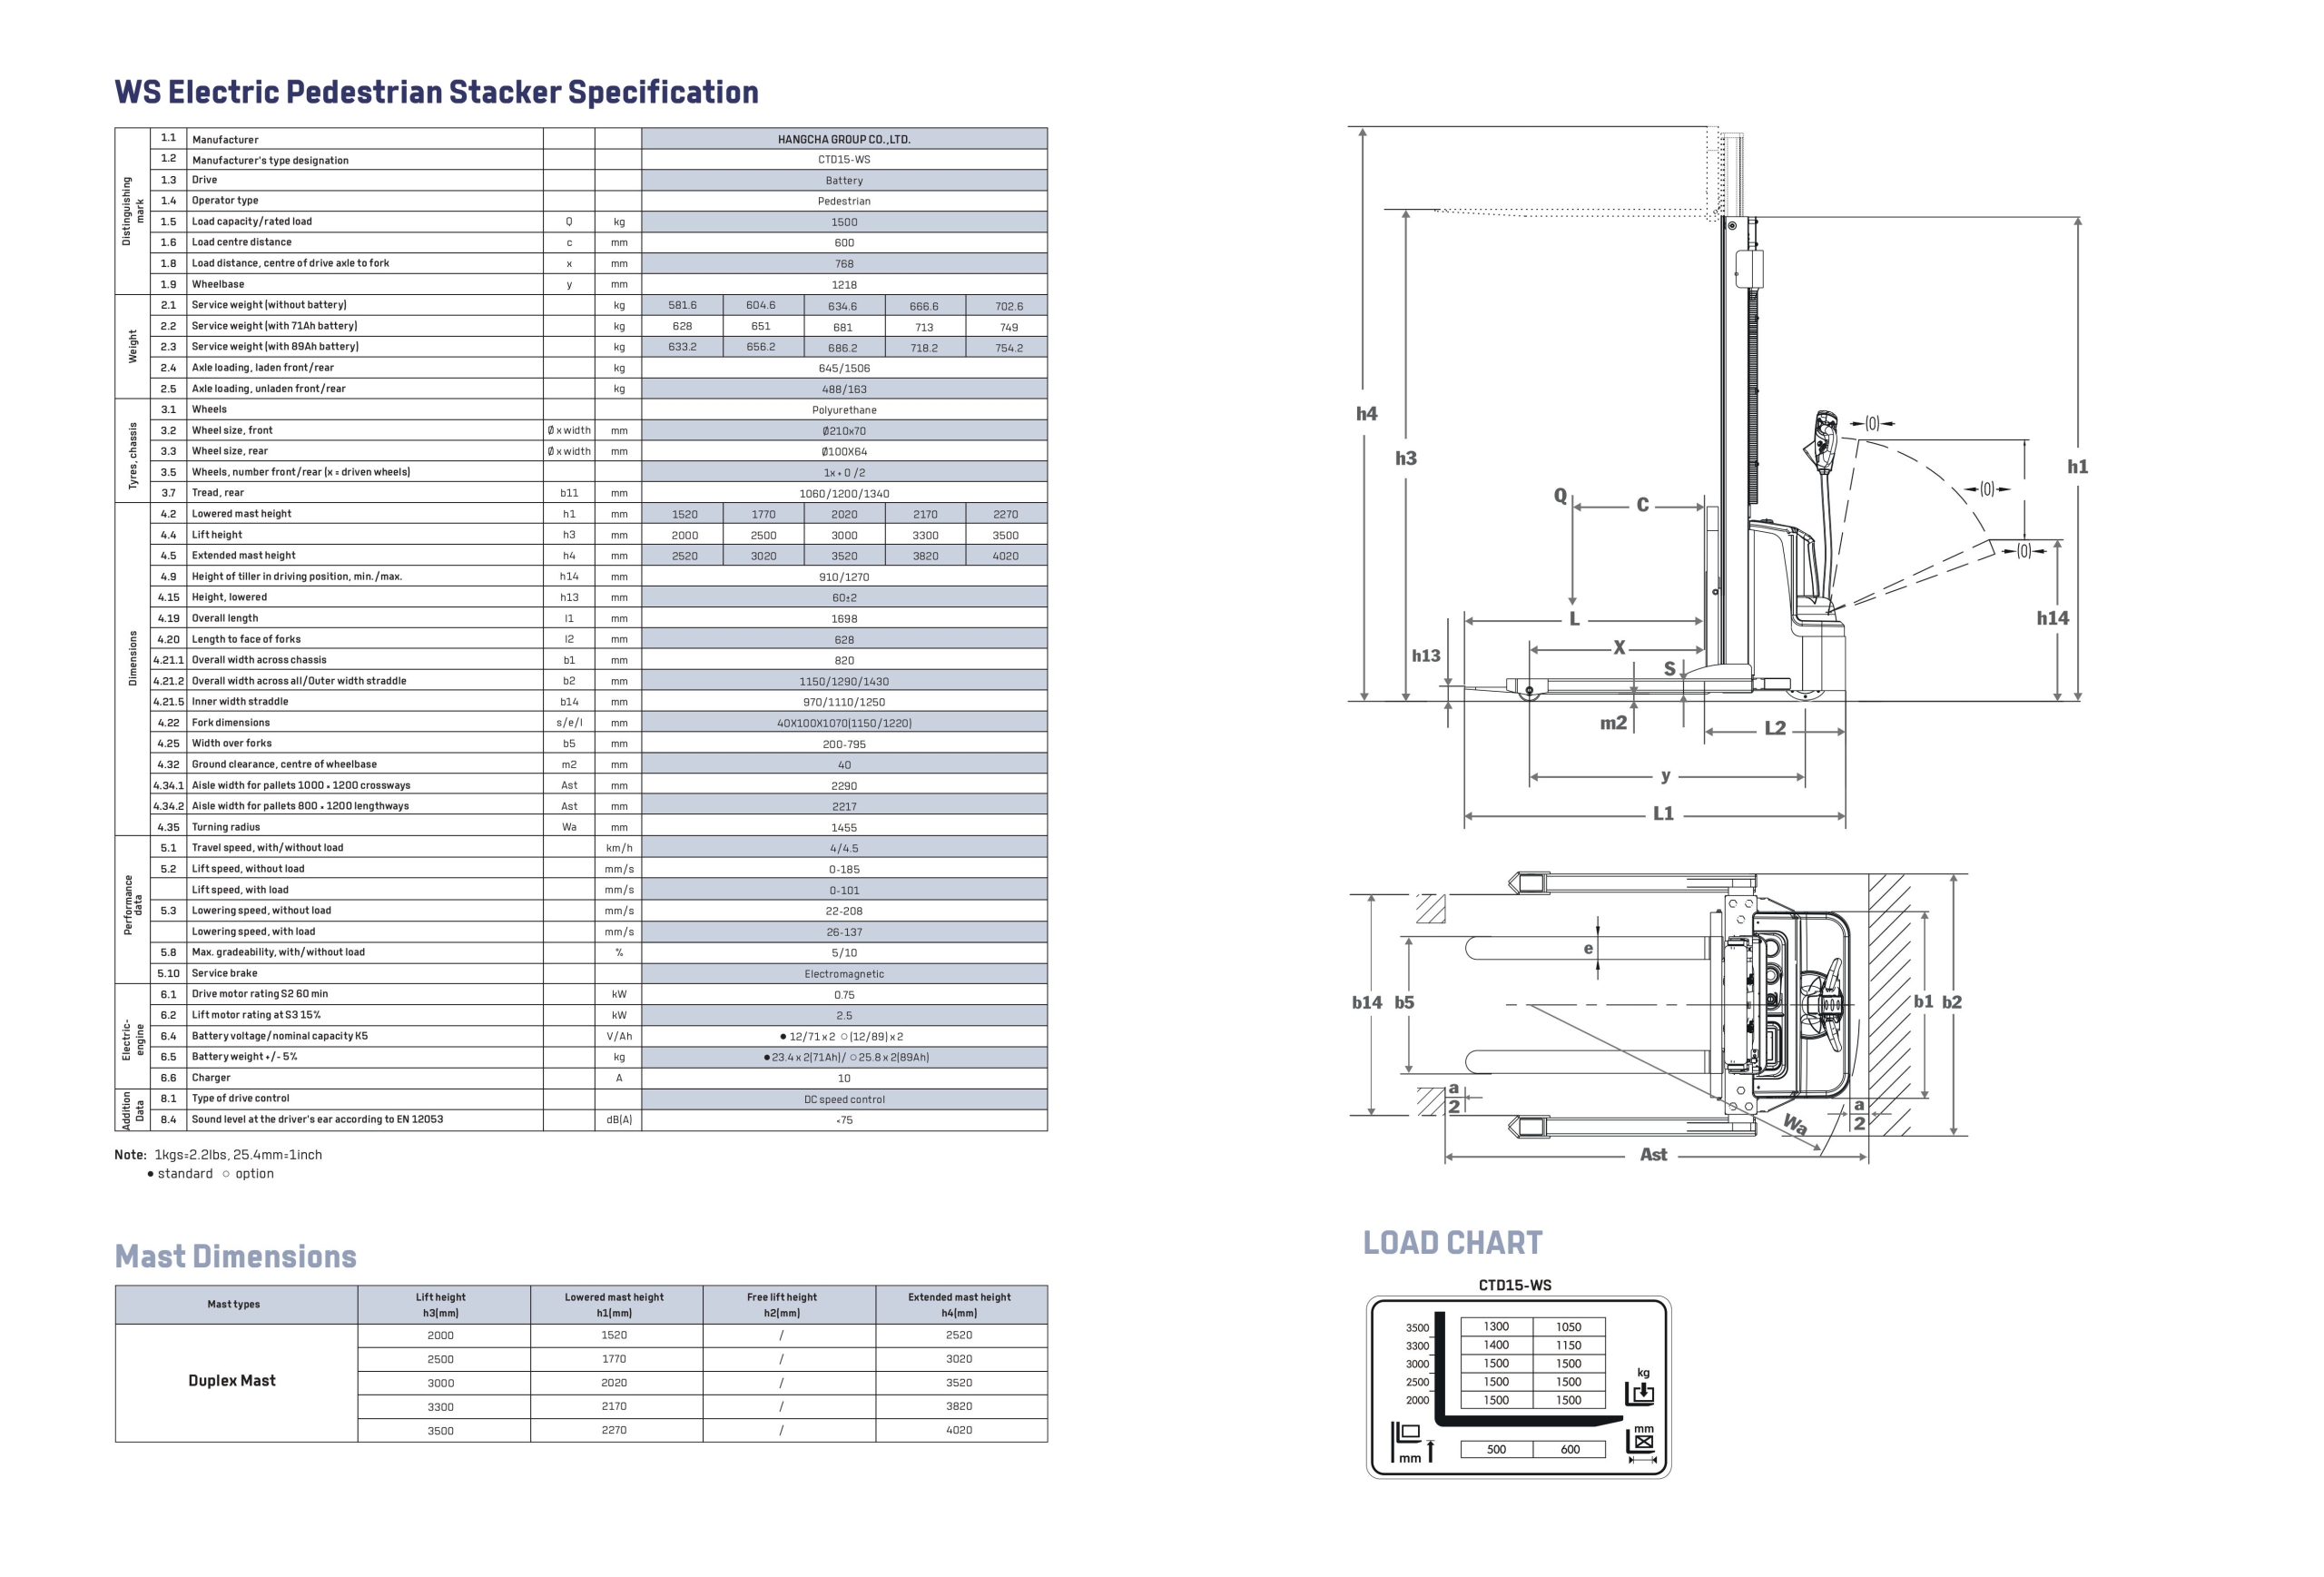Click the Duplex Mast cell
This screenshot has width=2324, height=1577.
pyautogui.click(x=232, y=1380)
